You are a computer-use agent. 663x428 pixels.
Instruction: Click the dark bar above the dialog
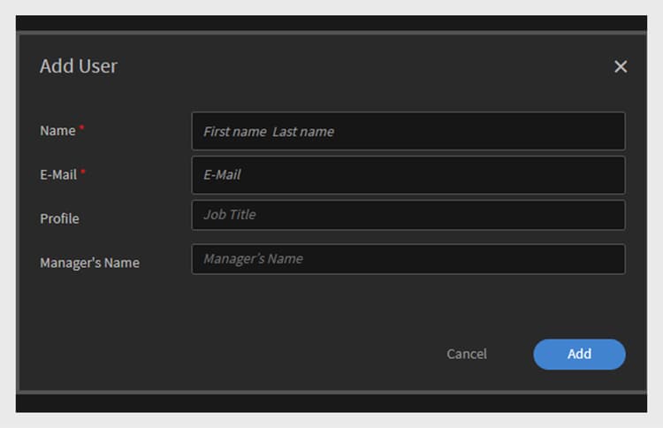tap(331, 23)
